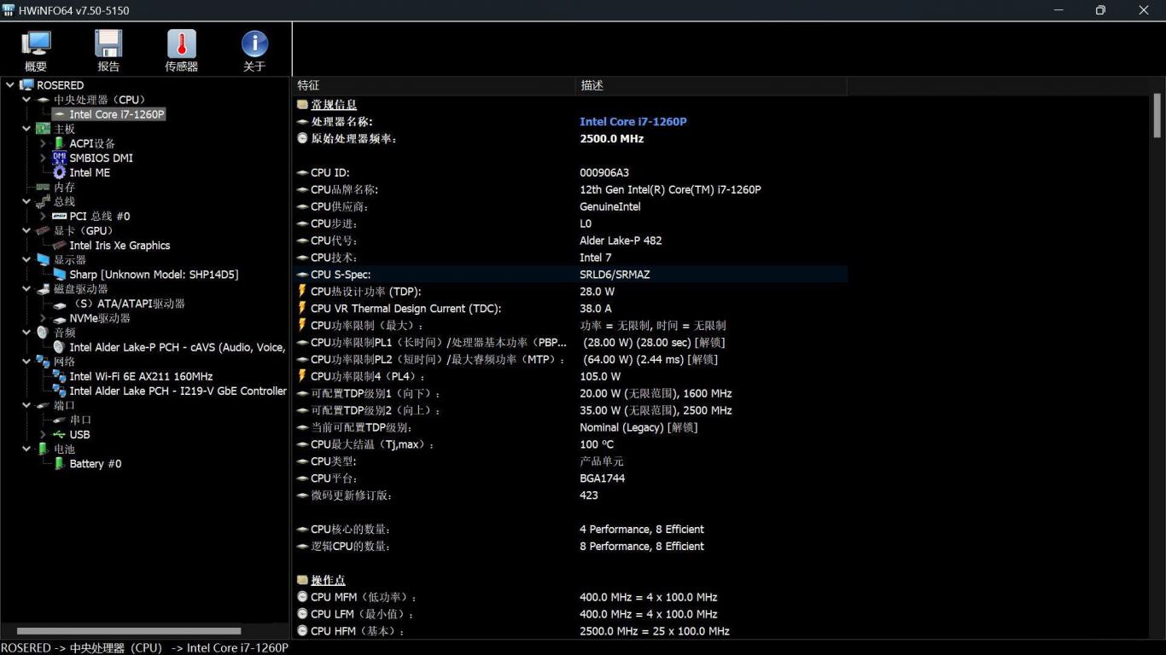The height and width of the screenshot is (655, 1166).
Task: Click the USB port icon
Action: (x=59, y=435)
